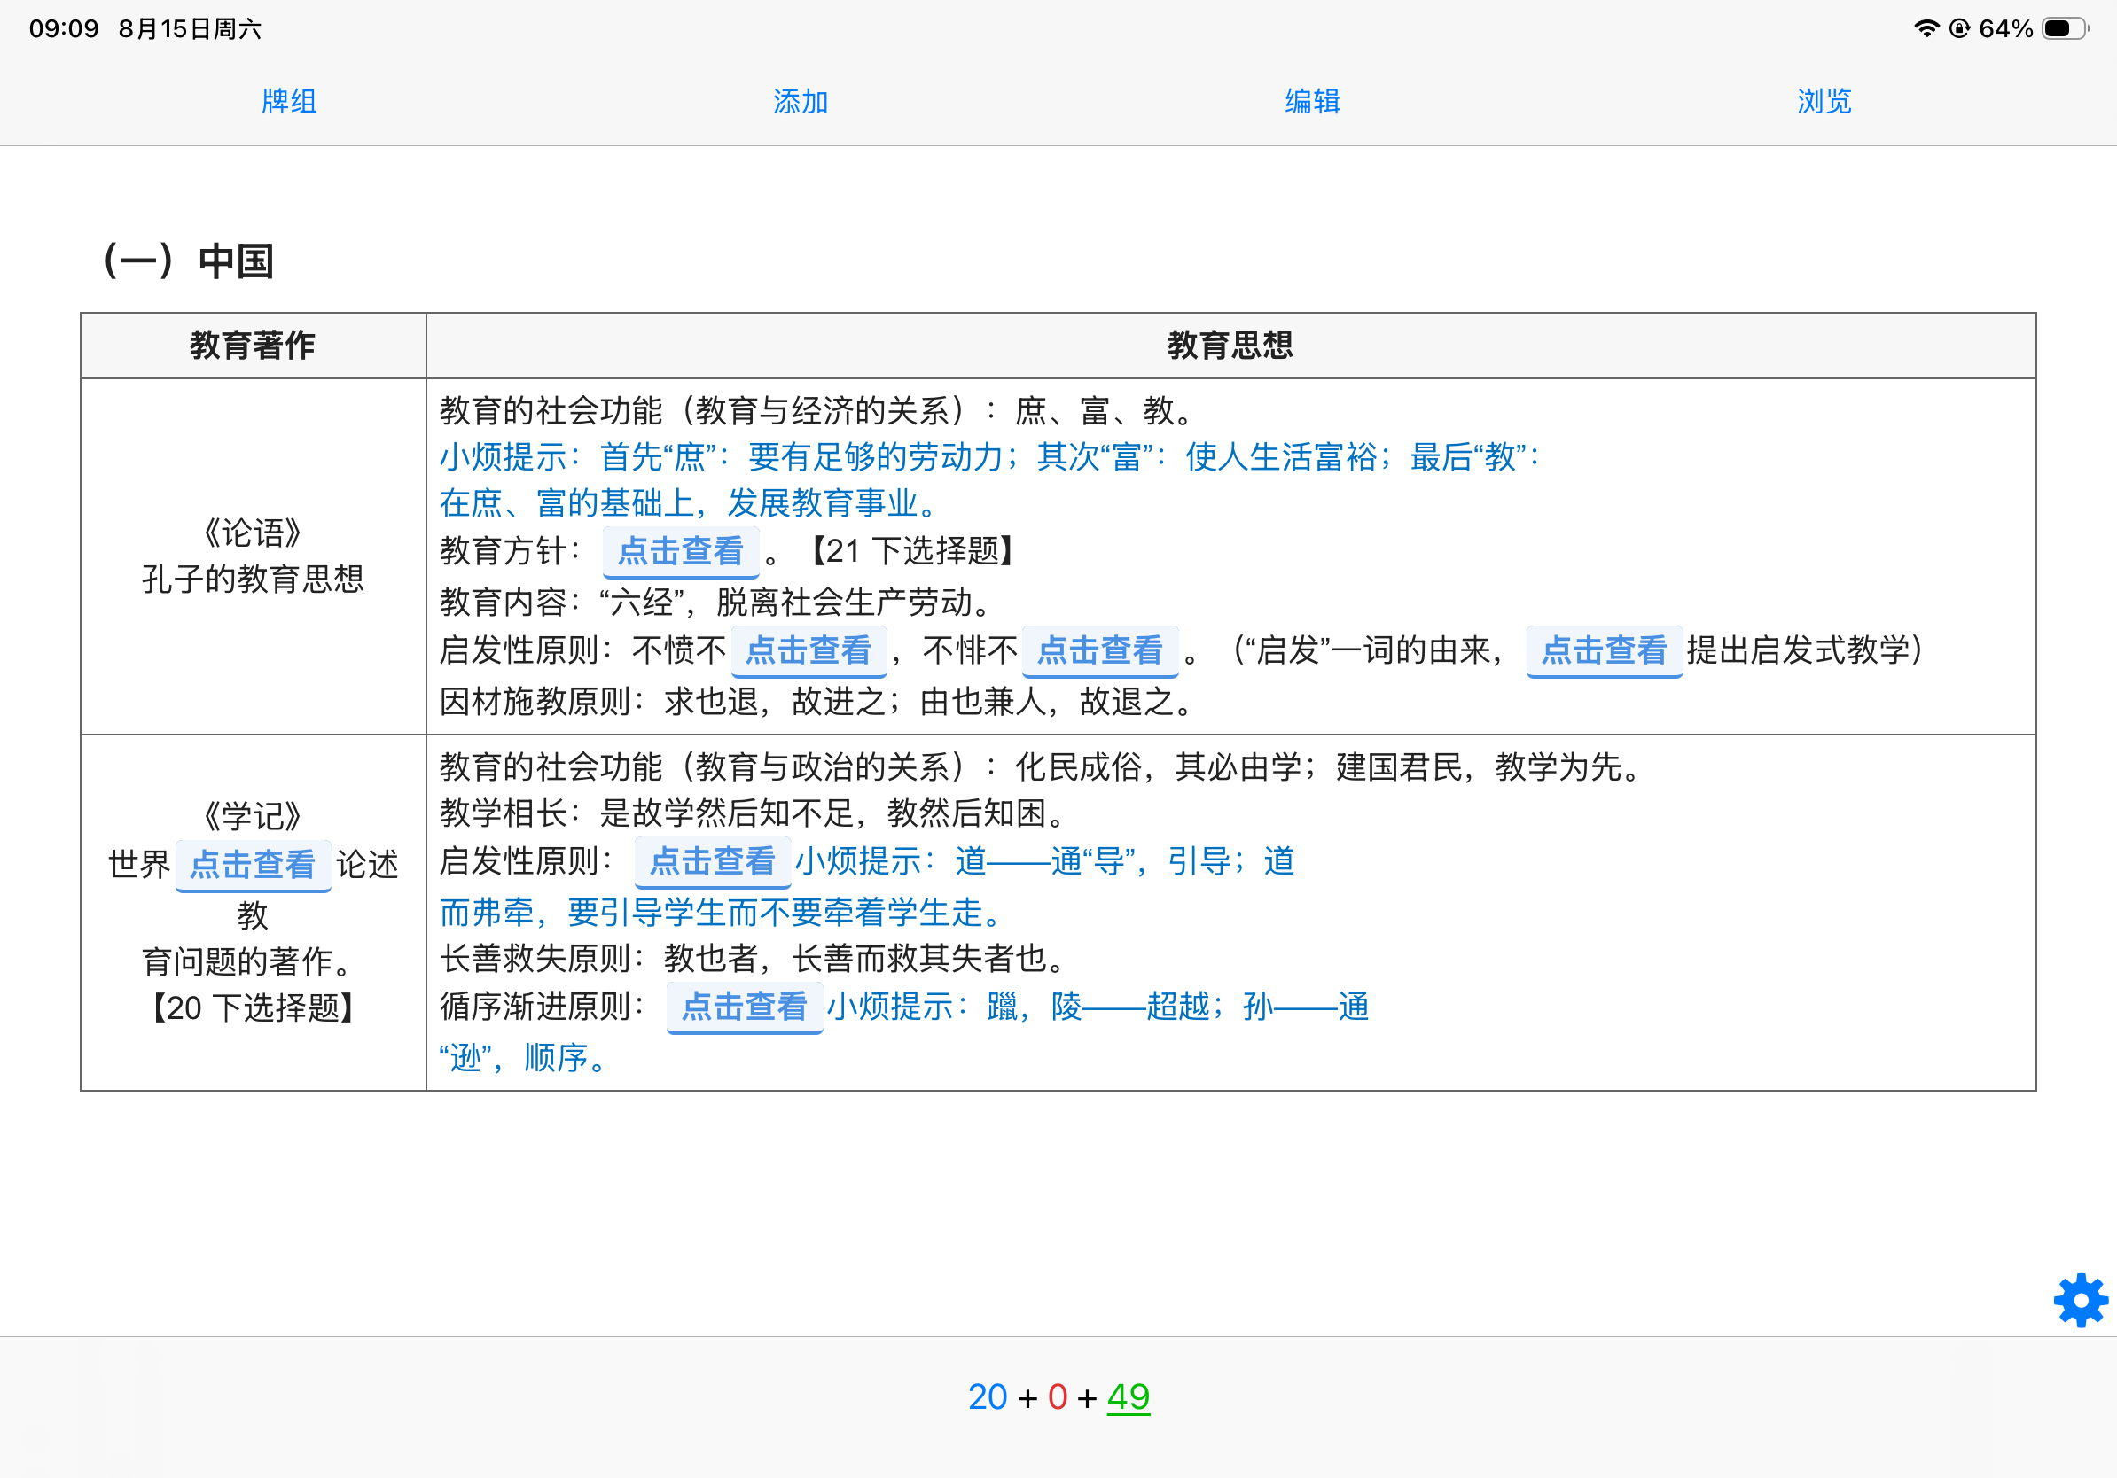This screenshot has height=1478, width=2117.
Task: Tap the blue text 在庶、富的基础上
Action: tap(688, 503)
